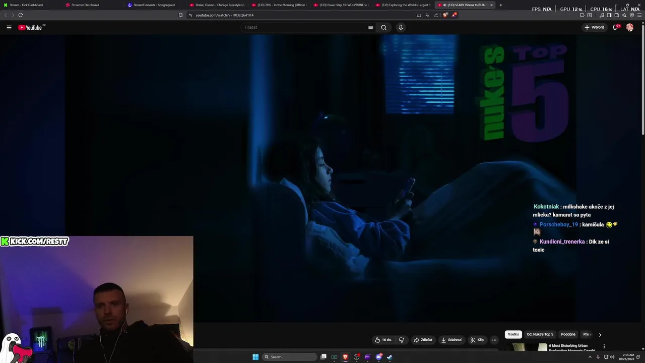Image resolution: width=645 pixels, height=363 pixels.
Task: Open the media control music note icon
Action: tap(602, 15)
